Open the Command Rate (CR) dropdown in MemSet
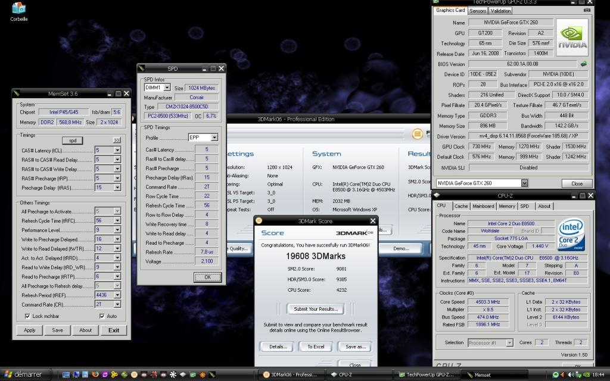The width and height of the screenshot is (610, 381). pos(117,304)
